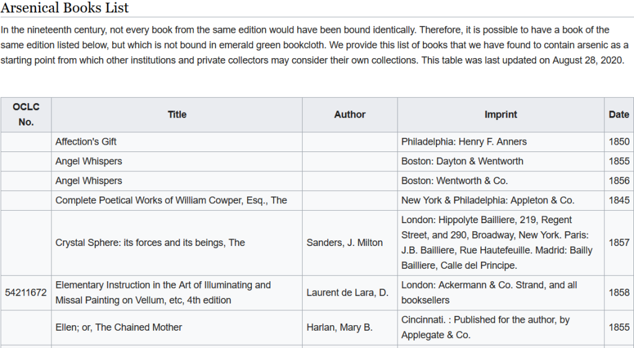
Task: Click 'Elementary Instruction in the Art of Illuminating' title
Action: point(176,293)
